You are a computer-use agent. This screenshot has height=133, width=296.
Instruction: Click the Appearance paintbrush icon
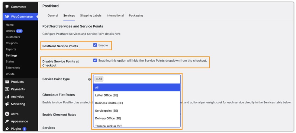point(7,121)
